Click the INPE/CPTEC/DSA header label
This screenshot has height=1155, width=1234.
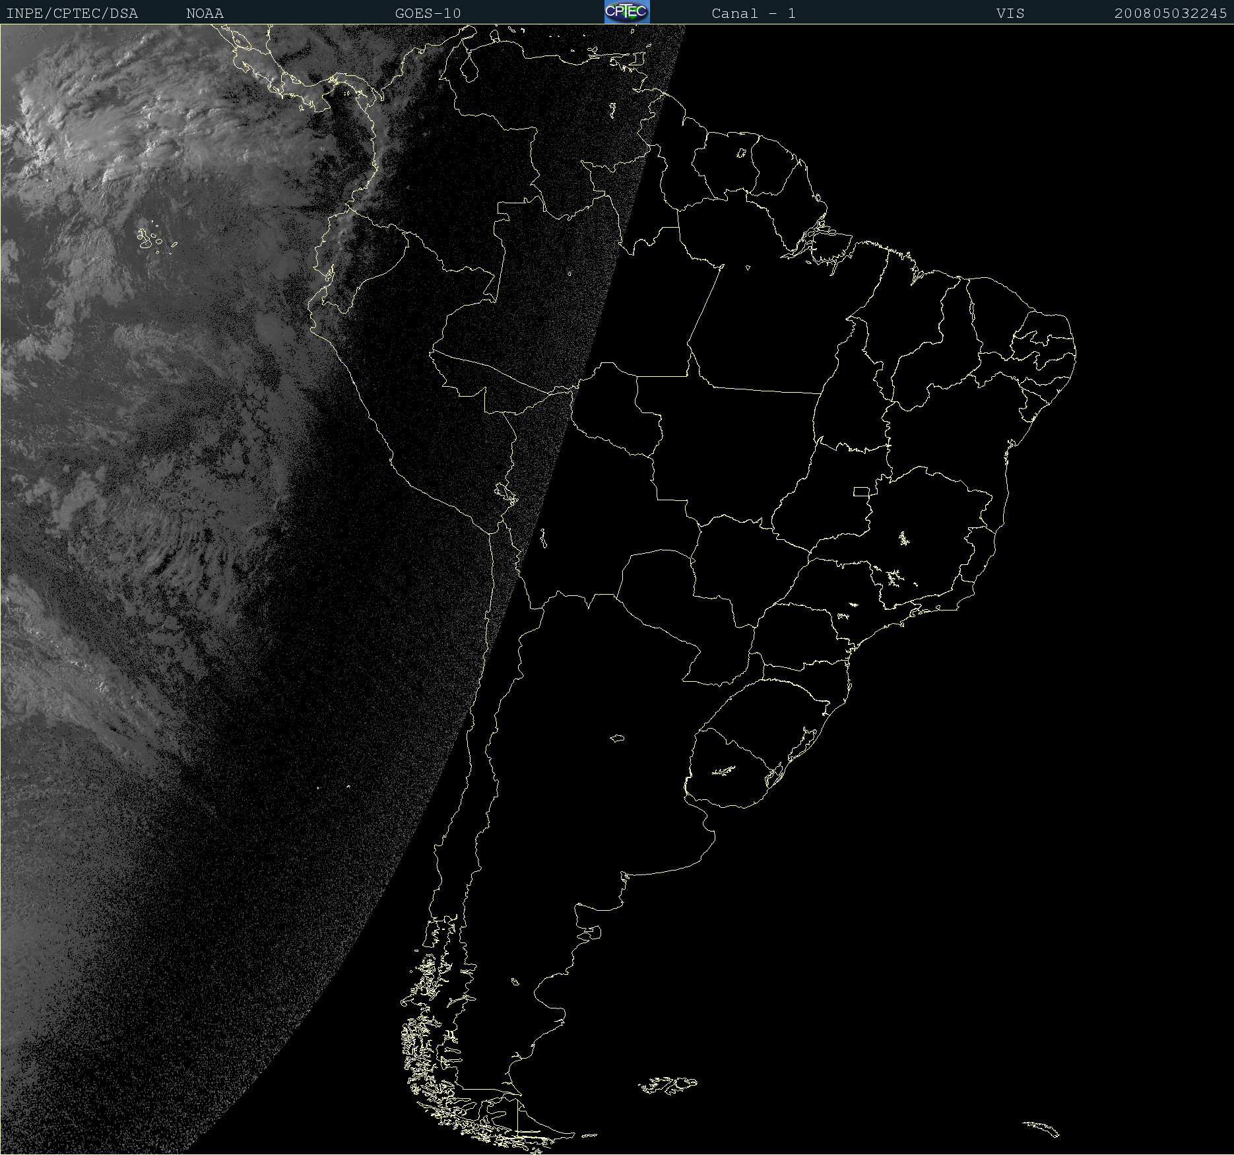coord(72,13)
